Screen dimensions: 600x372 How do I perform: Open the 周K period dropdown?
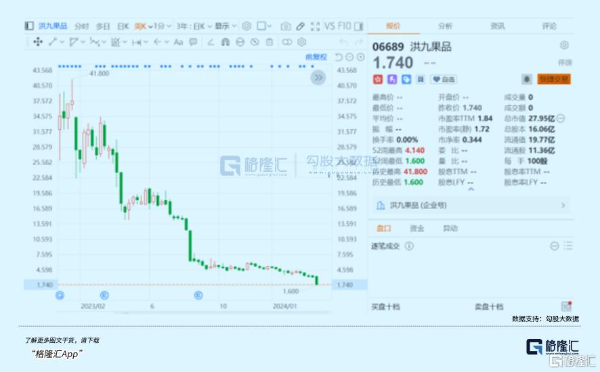(144, 26)
